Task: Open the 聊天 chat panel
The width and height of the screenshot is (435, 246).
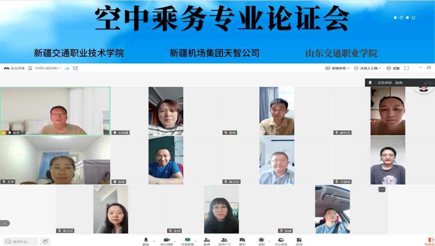Action: [242, 241]
